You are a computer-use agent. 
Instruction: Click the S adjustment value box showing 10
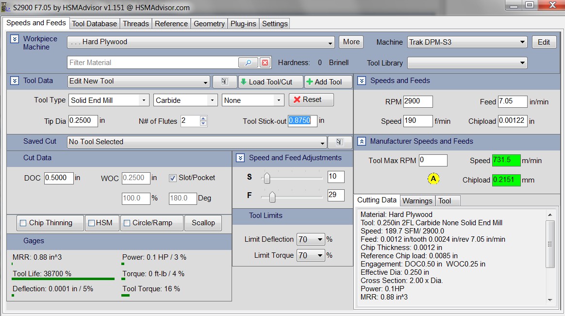click(336, 177)
